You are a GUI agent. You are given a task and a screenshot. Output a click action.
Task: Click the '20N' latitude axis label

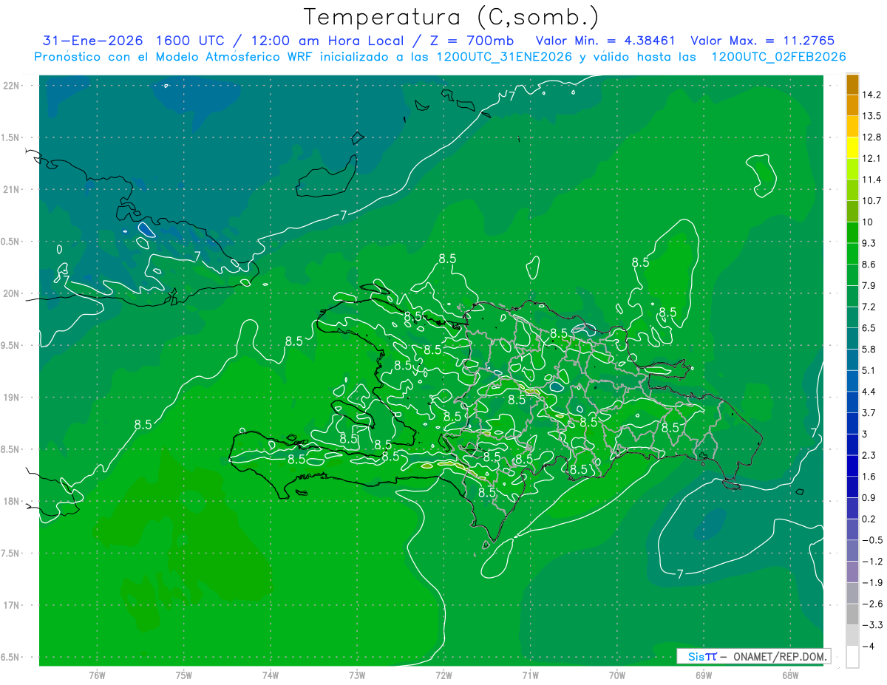12,293
